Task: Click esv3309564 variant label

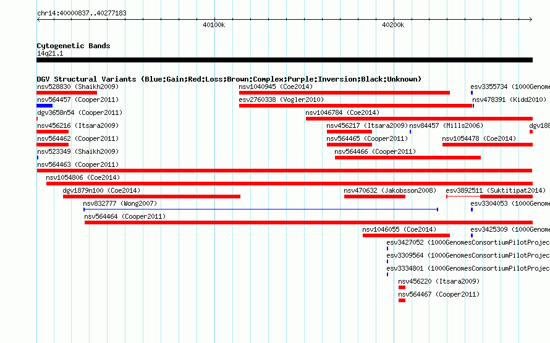Action: (468, 255)
